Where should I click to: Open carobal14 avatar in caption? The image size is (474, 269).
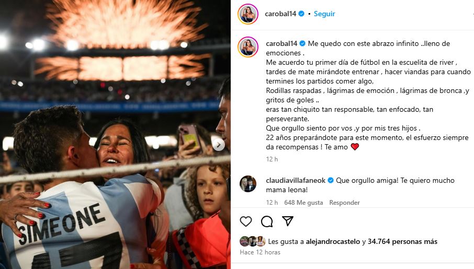pyautogui.click(x=248, y=47)
